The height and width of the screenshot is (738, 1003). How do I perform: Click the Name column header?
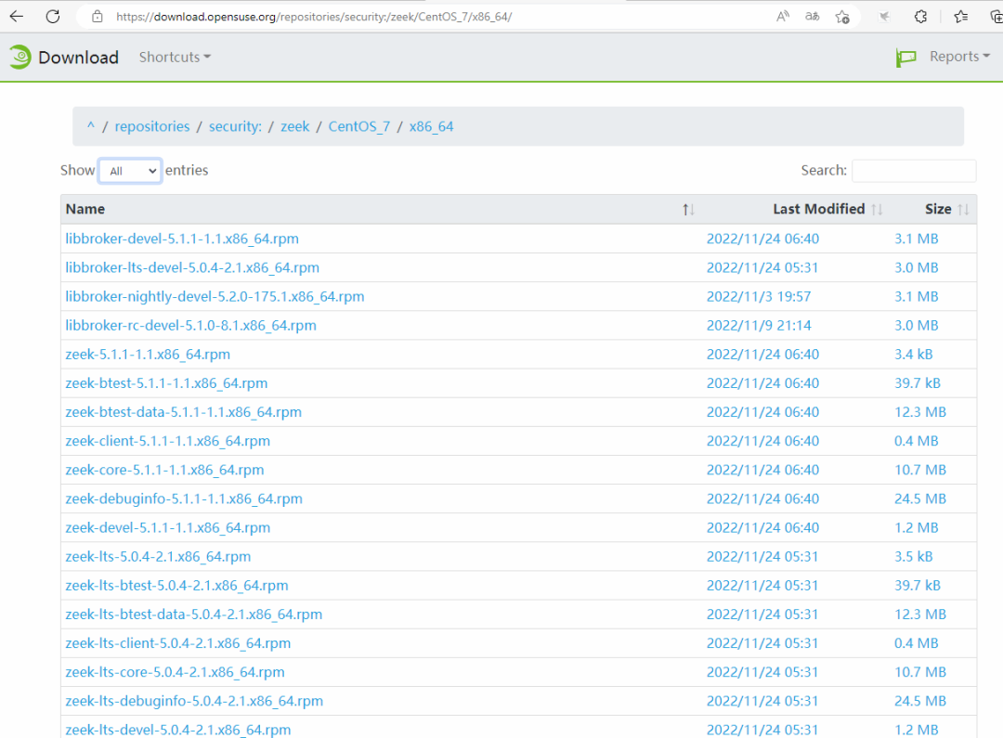(85, 209)
